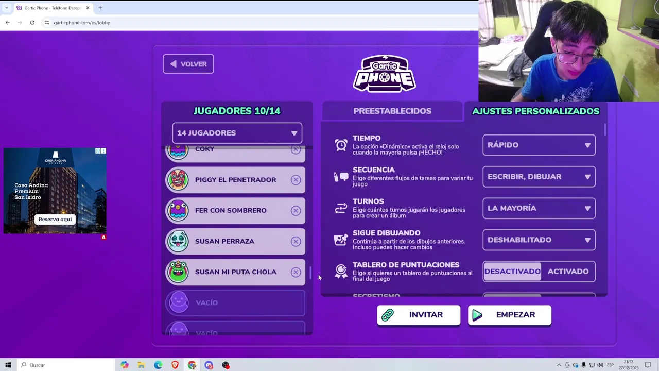Click the SIGUE DIBUJANDO label
This screenshot has width=659, height=371.
coord(386,233)
